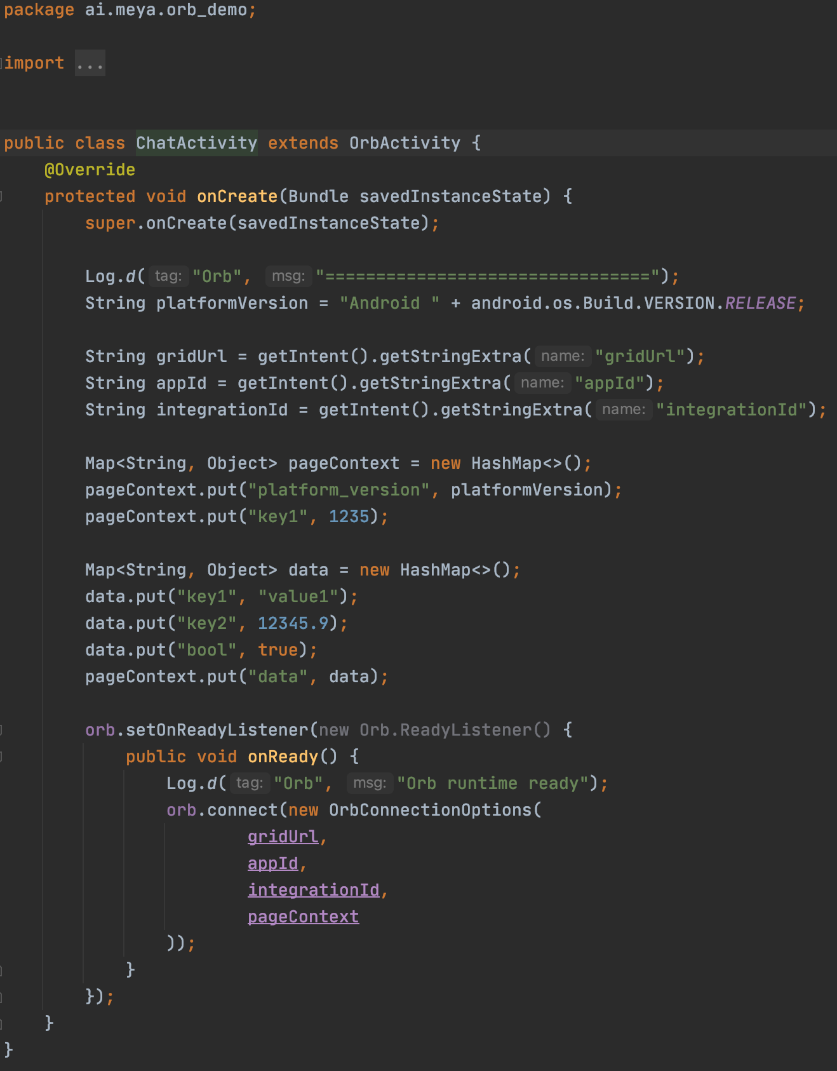Click the underlined integrationId argument

tap(313, 890)
